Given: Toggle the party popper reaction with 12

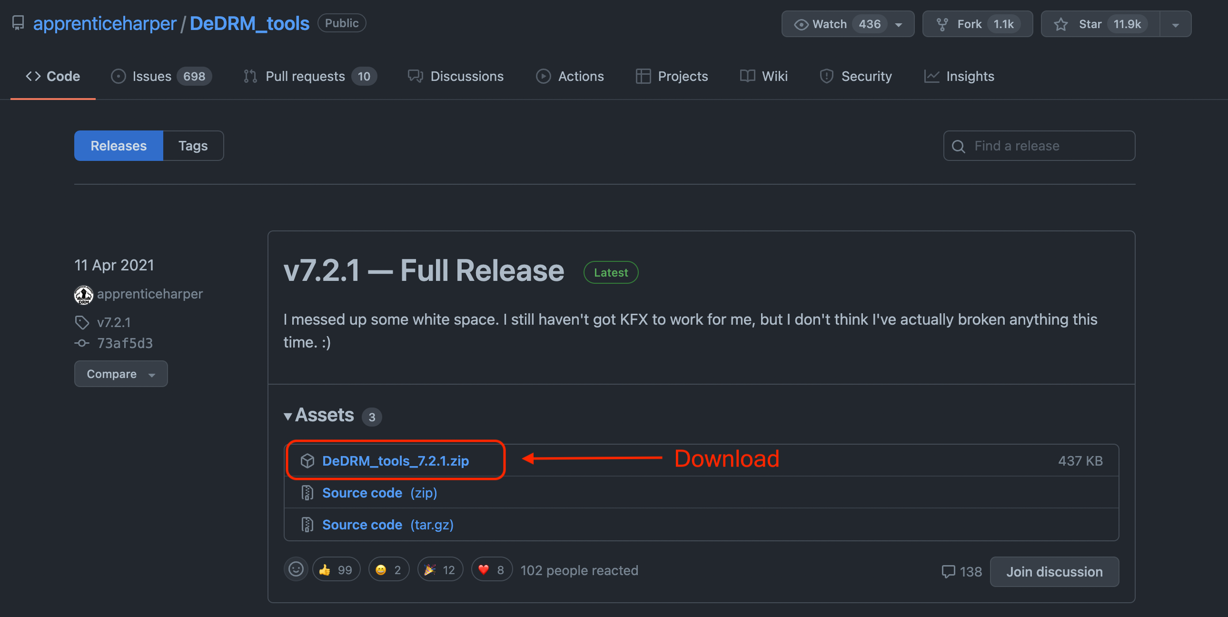Looking at the screenshot, I should [440, 569].
